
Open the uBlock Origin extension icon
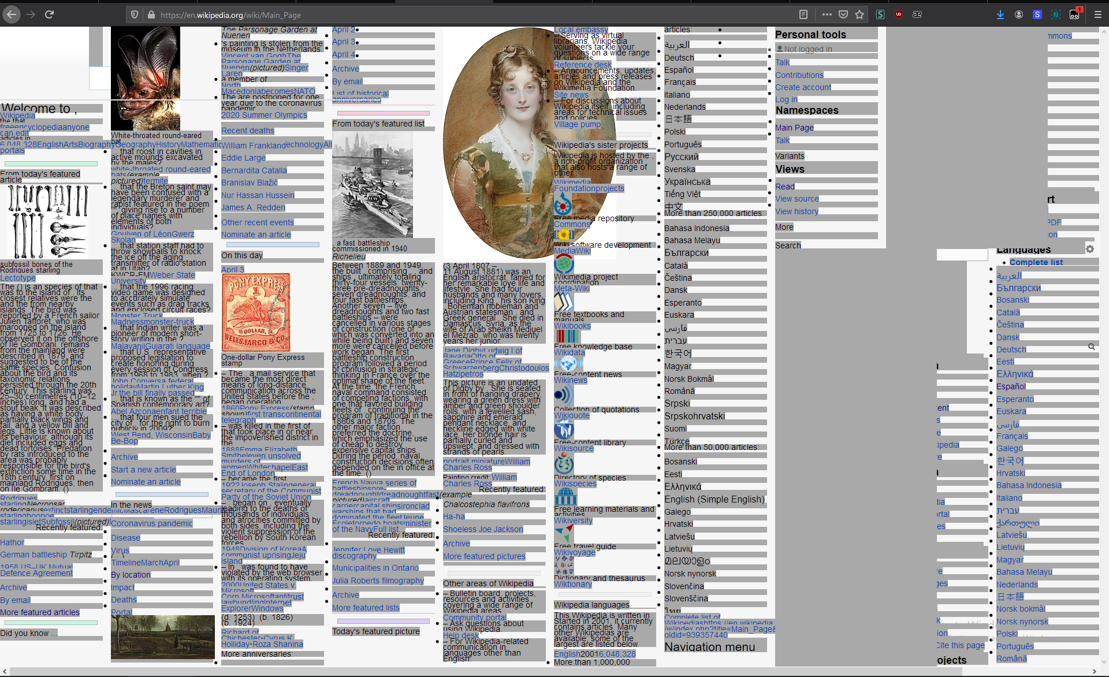(899, 14)
